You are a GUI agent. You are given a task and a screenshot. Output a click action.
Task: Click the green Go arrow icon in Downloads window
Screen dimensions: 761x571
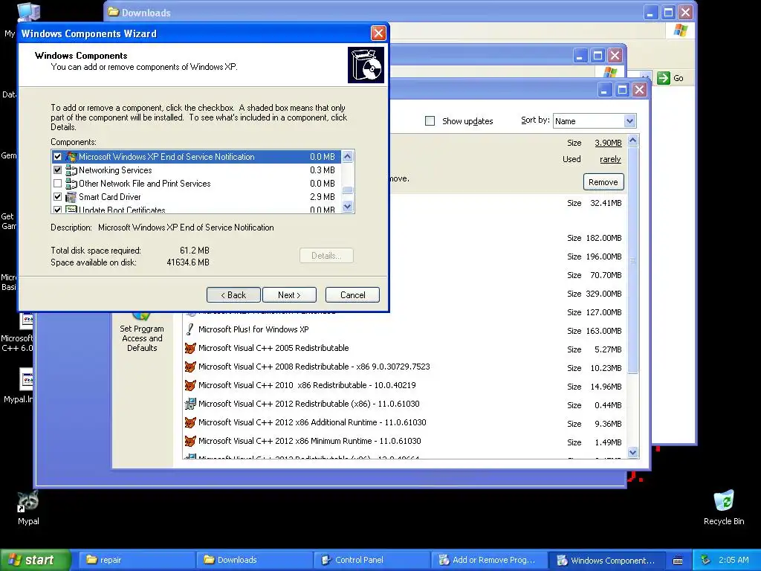pyautogui.click(x=664, y=77)
